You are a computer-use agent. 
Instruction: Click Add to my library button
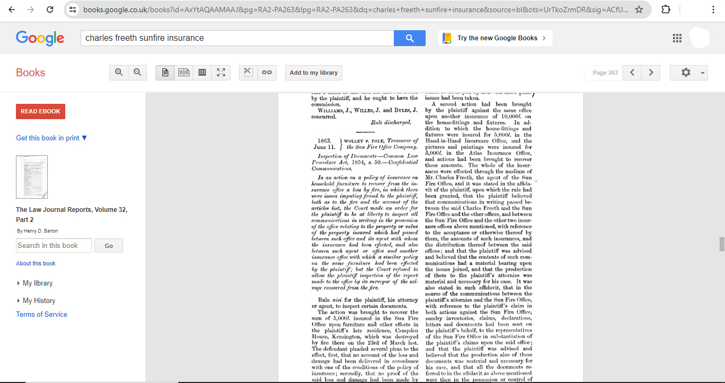pyautogui.click(x=314, y=73)
